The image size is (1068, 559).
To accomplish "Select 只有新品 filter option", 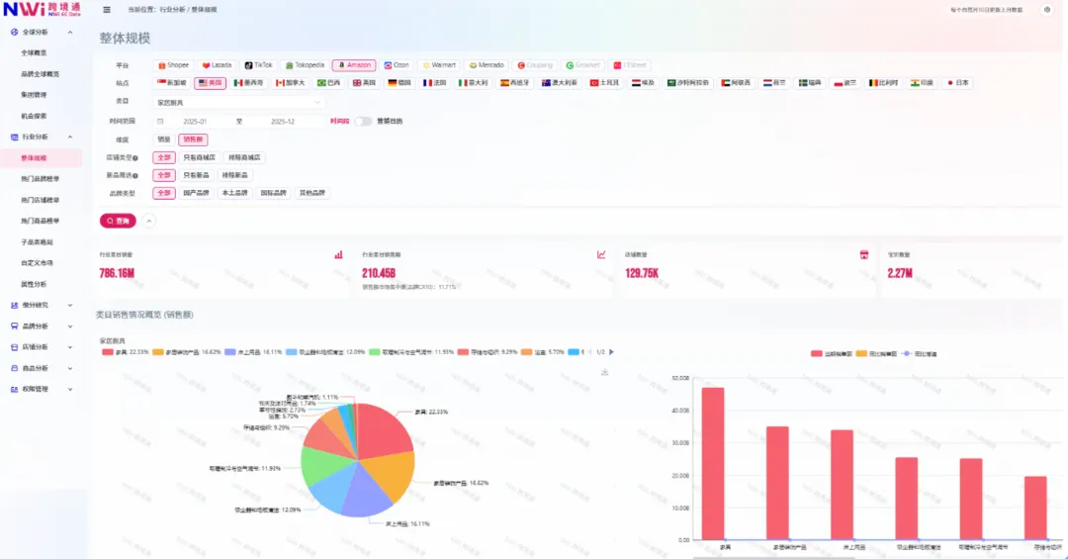I will 197,175.
